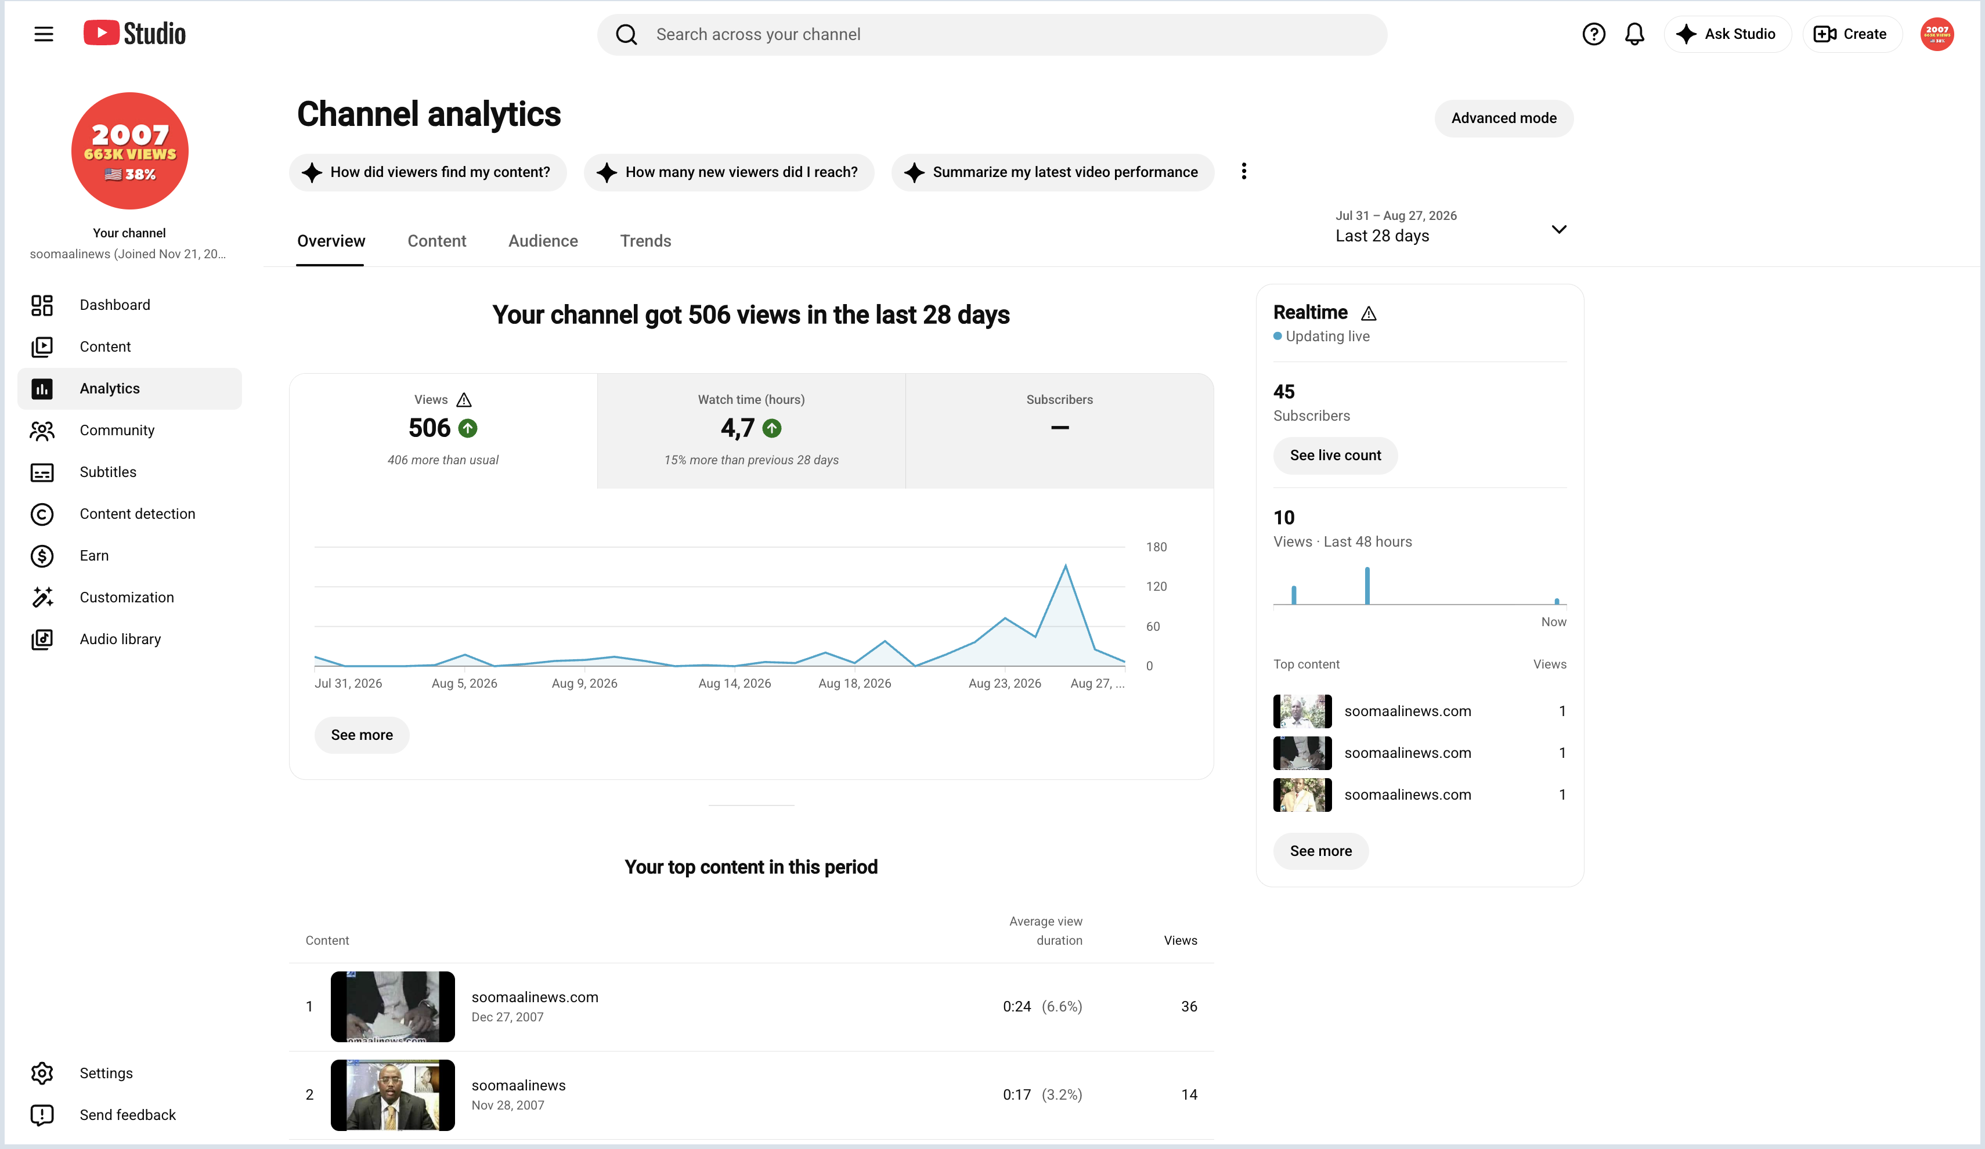
Task: Open second realtime top content thumbnail
Action: point(1302,753)
